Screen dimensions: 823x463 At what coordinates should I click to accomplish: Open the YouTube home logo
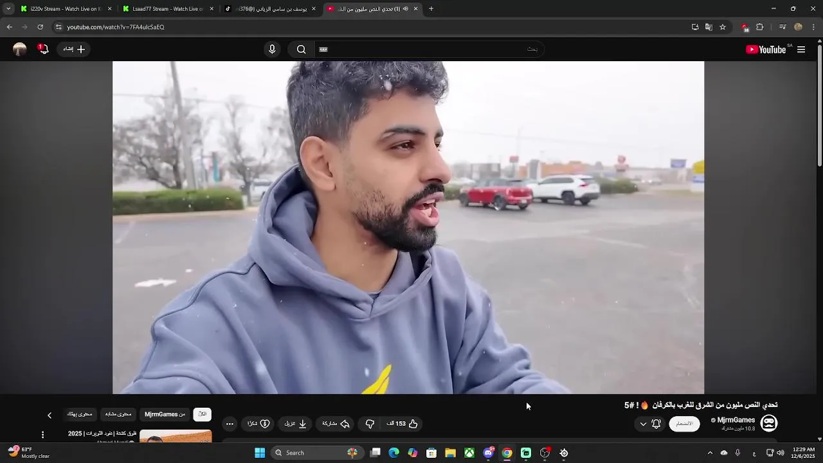[766, 50]
